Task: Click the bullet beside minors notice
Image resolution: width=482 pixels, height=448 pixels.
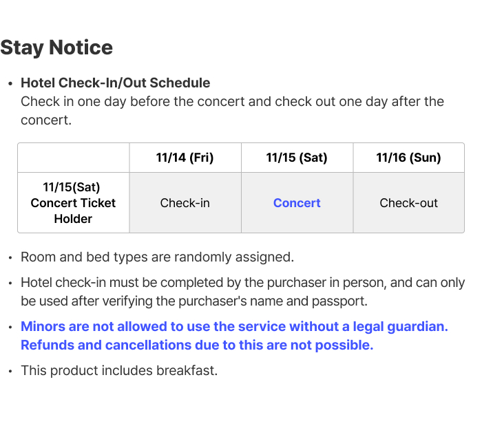Action: [11, 327]
